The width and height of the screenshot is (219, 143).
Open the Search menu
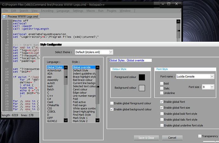24,11
